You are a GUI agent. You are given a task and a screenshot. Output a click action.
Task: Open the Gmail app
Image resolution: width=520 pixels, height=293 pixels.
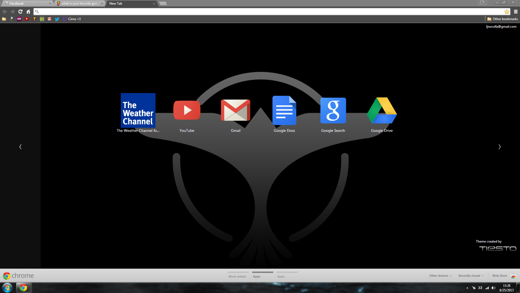235,110
